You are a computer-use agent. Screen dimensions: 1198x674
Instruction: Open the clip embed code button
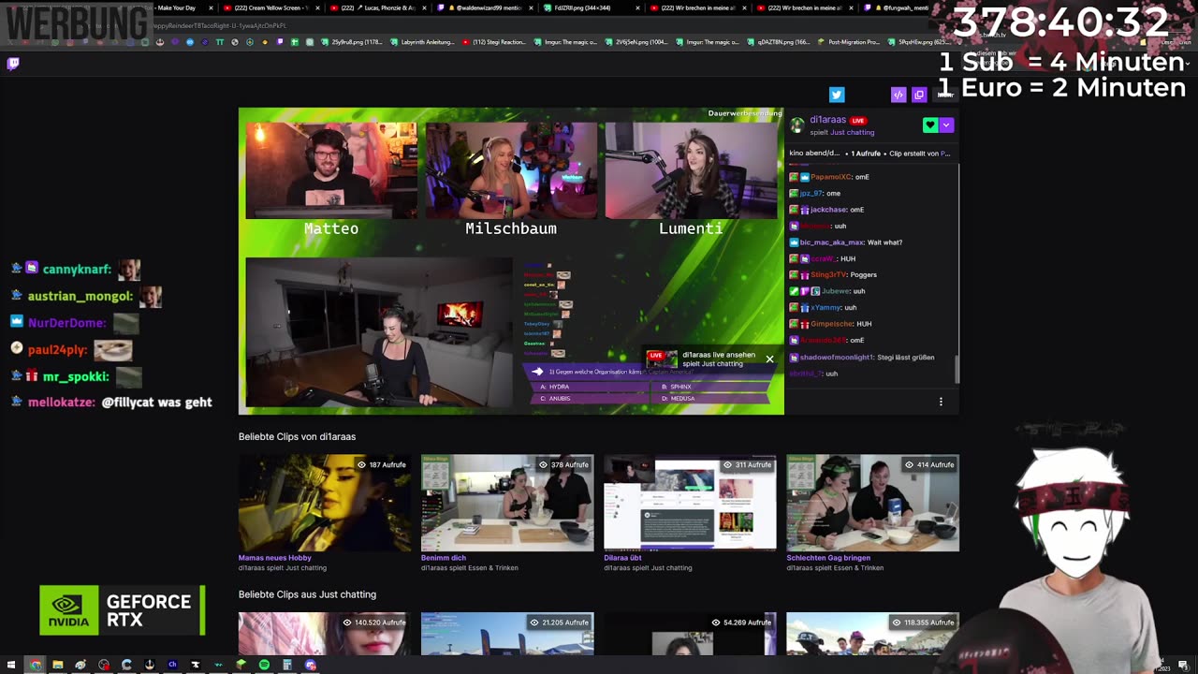[898, 95]
